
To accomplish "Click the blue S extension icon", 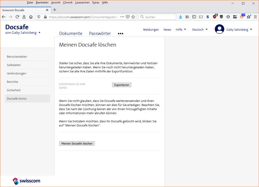I will pyautogui.click(x=208, y=17).
